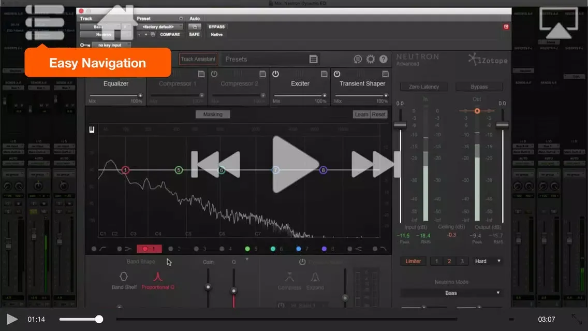Open Transient Shaper preset menu icon

coord(386,74)
